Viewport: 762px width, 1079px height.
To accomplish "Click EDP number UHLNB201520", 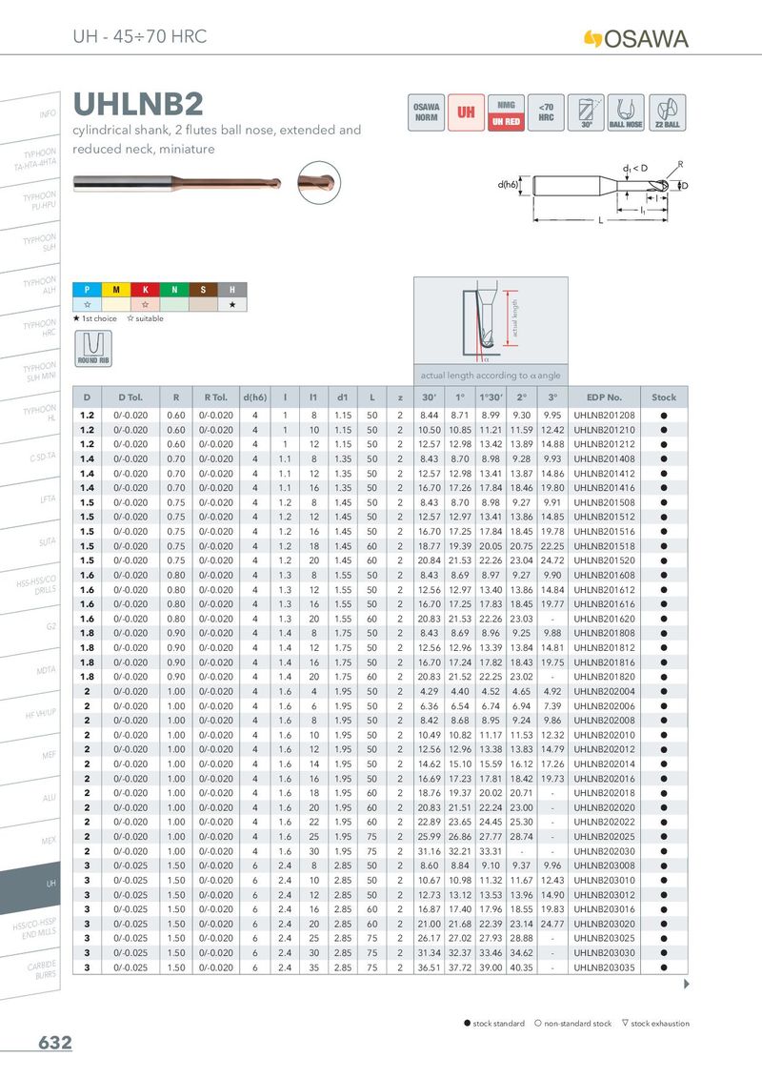I will (x=605, y=560).
